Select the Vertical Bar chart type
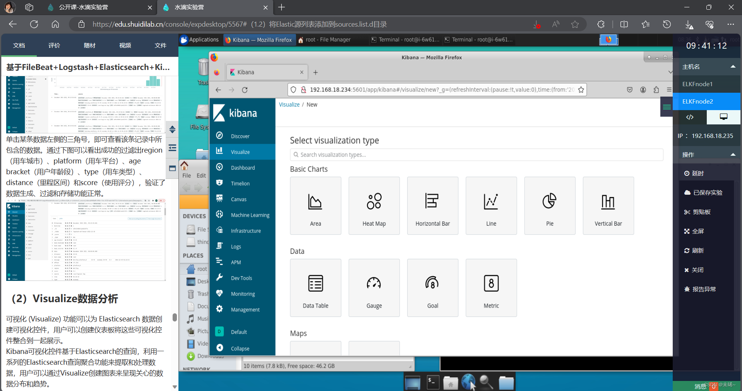Screen dimensions: 742x391 (x=608, y=206)
